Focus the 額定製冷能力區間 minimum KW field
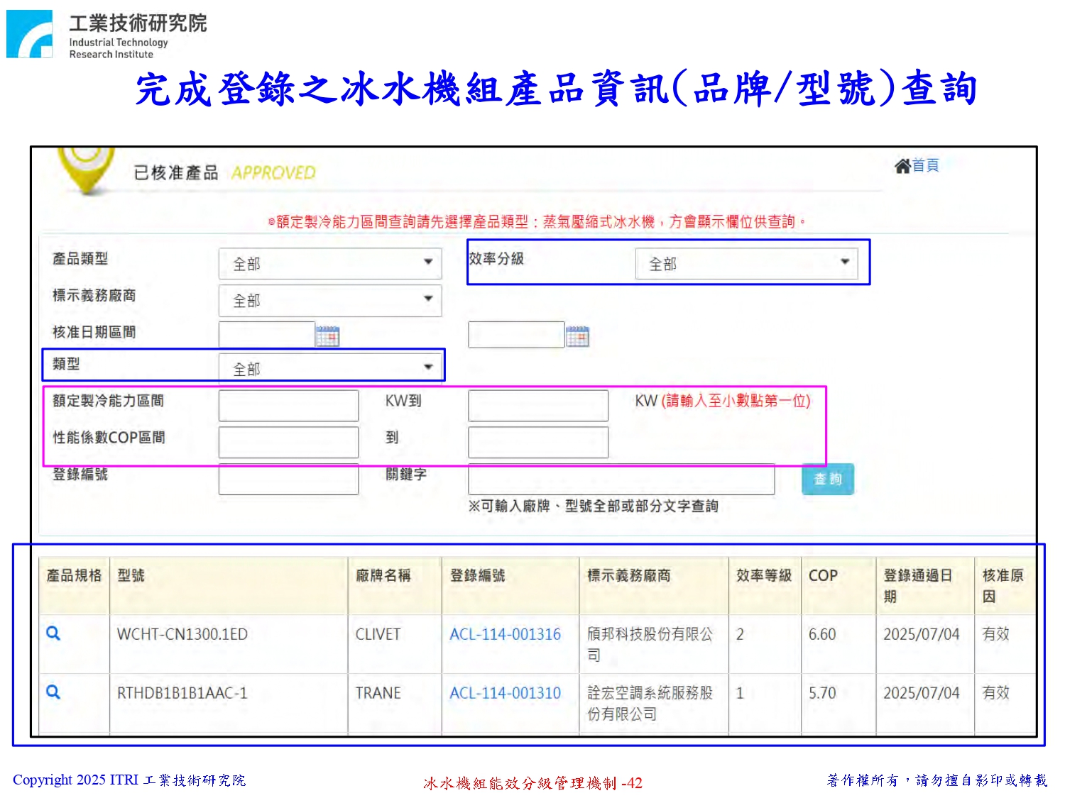The height and width of the screenshot is (798, 1065). [288, 406]
